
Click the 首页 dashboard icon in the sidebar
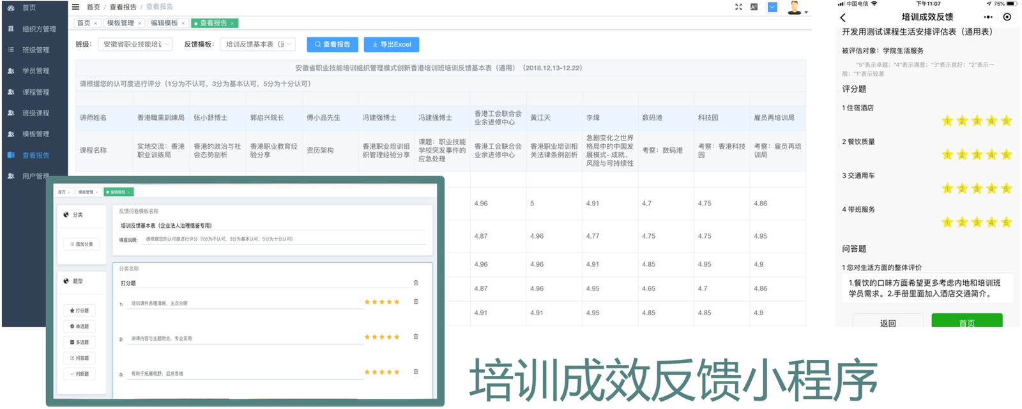[11, 8]
